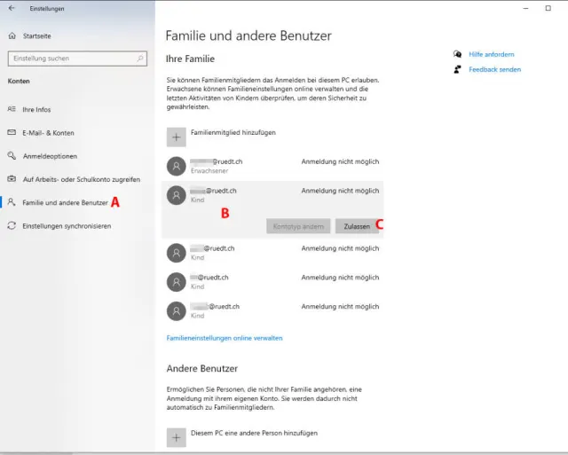
Task: Click the plus icon for Diesem PC eine andere Person hinzufügen
Action: 177,437
